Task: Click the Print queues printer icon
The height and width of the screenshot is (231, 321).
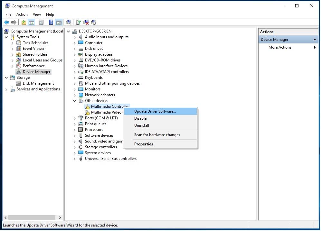Action: click(x=81, y=124)
